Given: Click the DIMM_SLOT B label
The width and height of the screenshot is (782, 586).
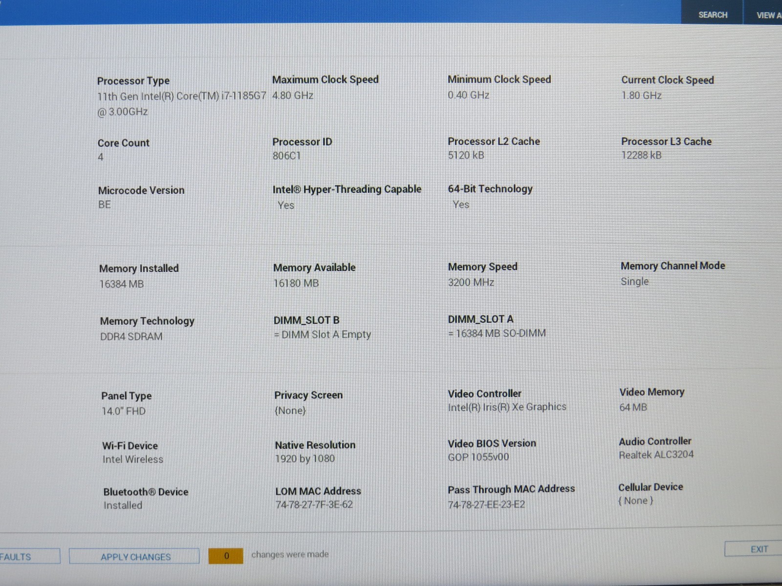Looking at the screenshot, I should pos(306,320).
